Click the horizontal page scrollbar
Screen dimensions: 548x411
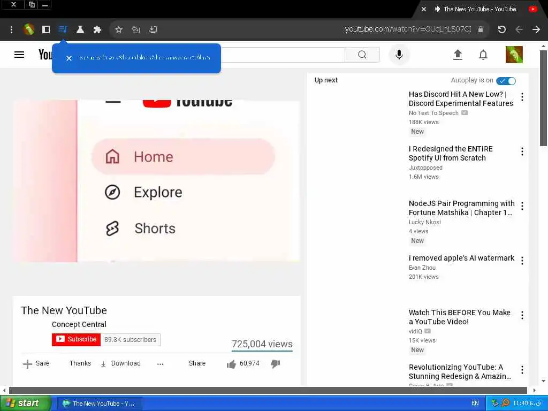(x=268, y=390)
